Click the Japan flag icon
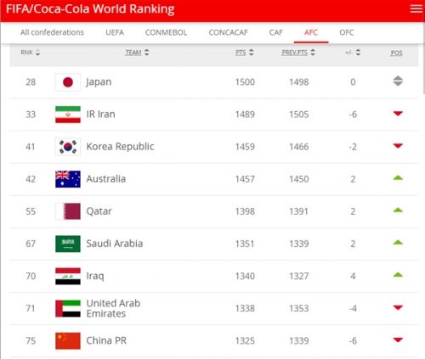This screenshot has width=425, height=359. (68, 82)
